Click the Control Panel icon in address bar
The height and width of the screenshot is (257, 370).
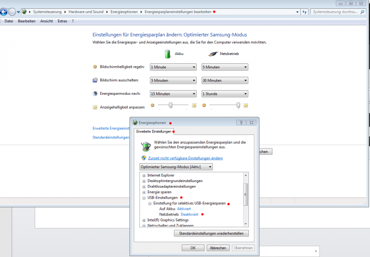24,12
